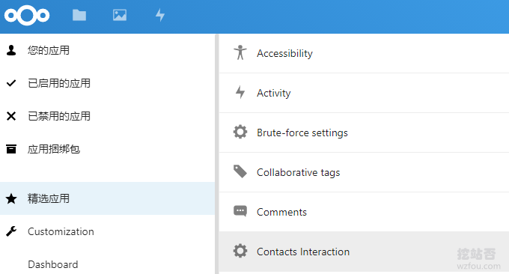The height and width of the screenshot is (274, 509).
Task: Click the star icon beside 精选应用
Action: [x=11, y=198]
